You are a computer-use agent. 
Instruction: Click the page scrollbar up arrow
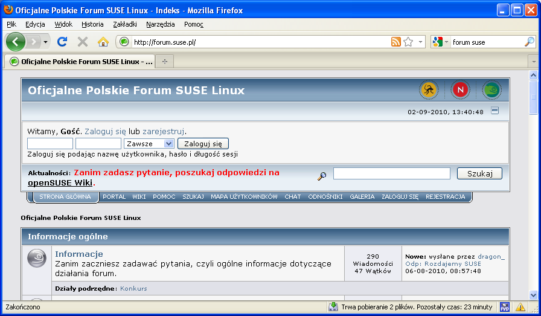pyautogui.click(x=533, y=75)
